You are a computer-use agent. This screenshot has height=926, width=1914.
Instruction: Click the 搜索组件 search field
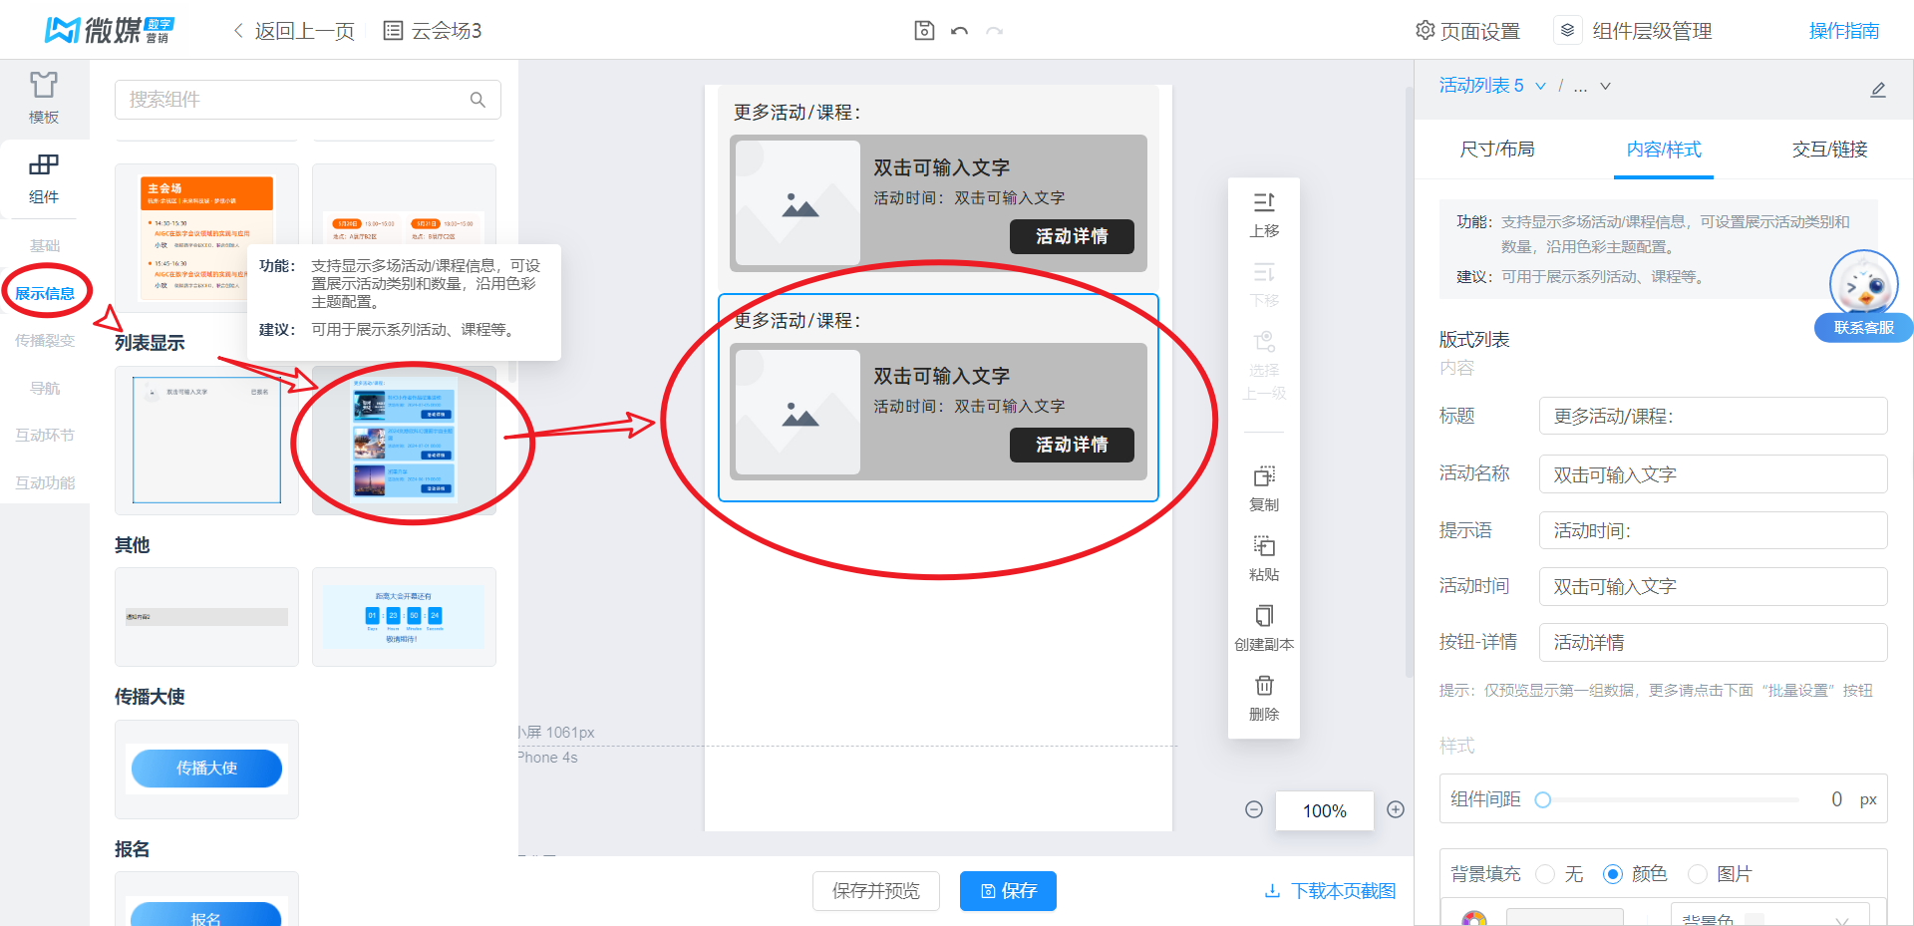(307, 100)
